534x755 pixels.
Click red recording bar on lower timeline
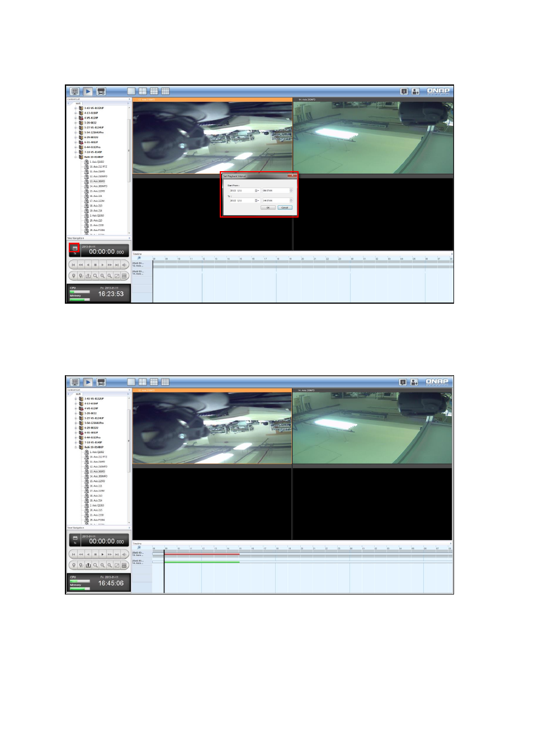click(202, 554)
